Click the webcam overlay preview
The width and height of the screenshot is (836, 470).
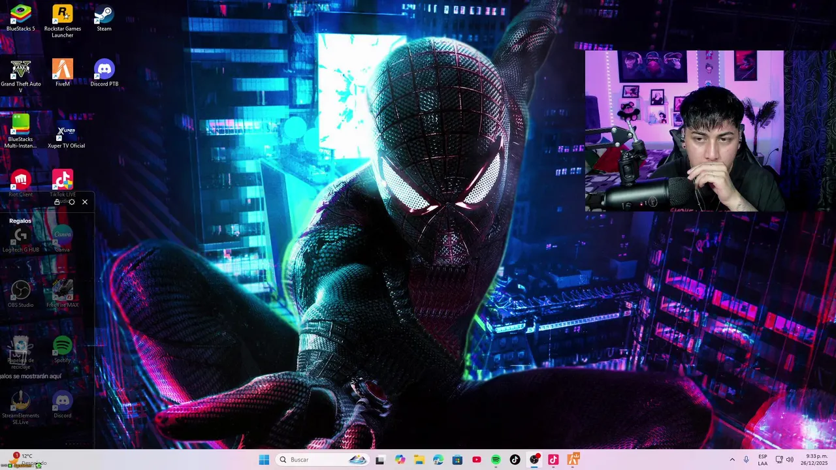coord(684,131)
